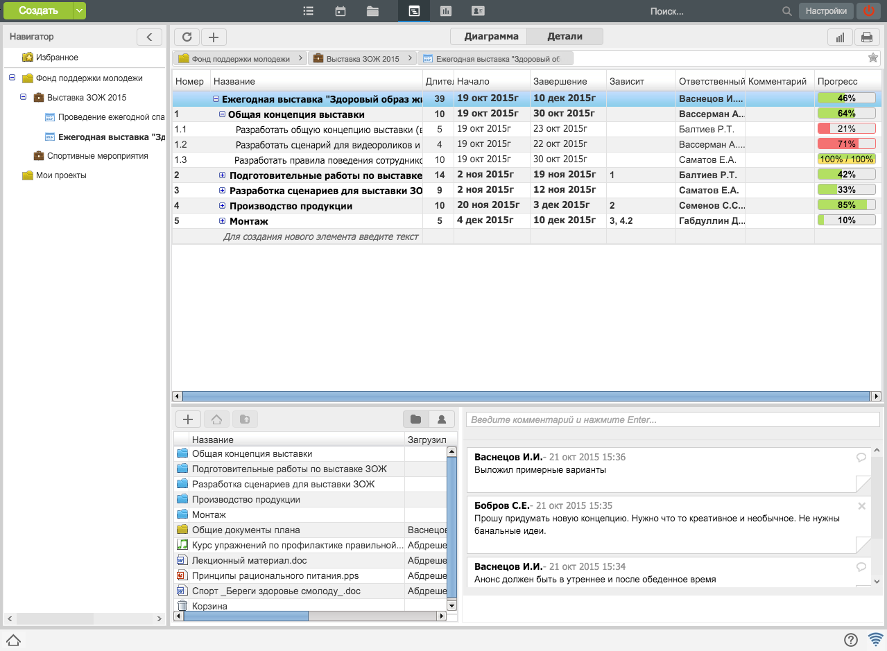This screenshot has height=651, width=887.
Task: Open the folders view icon in top bar
Action: point(373,11)
